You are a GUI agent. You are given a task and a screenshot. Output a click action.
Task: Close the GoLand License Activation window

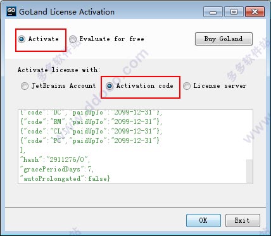(x=255, y=12)
